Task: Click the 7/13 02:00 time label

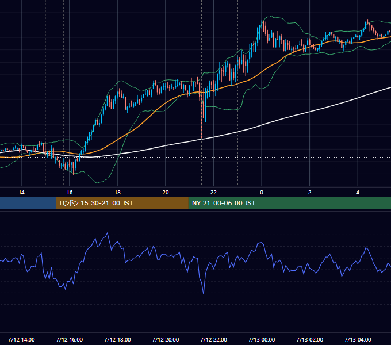Action: click(x=309, y=339)
